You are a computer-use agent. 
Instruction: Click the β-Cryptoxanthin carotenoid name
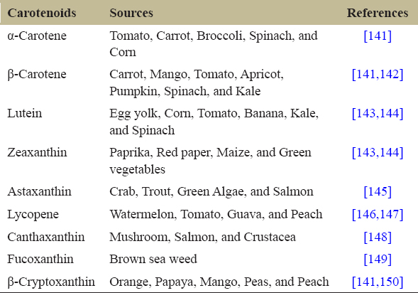point(51,282)
